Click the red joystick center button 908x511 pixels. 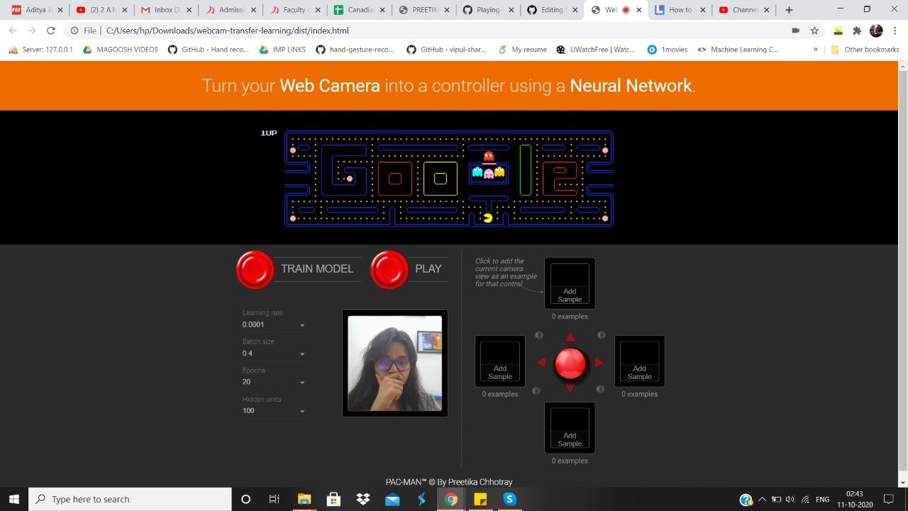[570, 363]
